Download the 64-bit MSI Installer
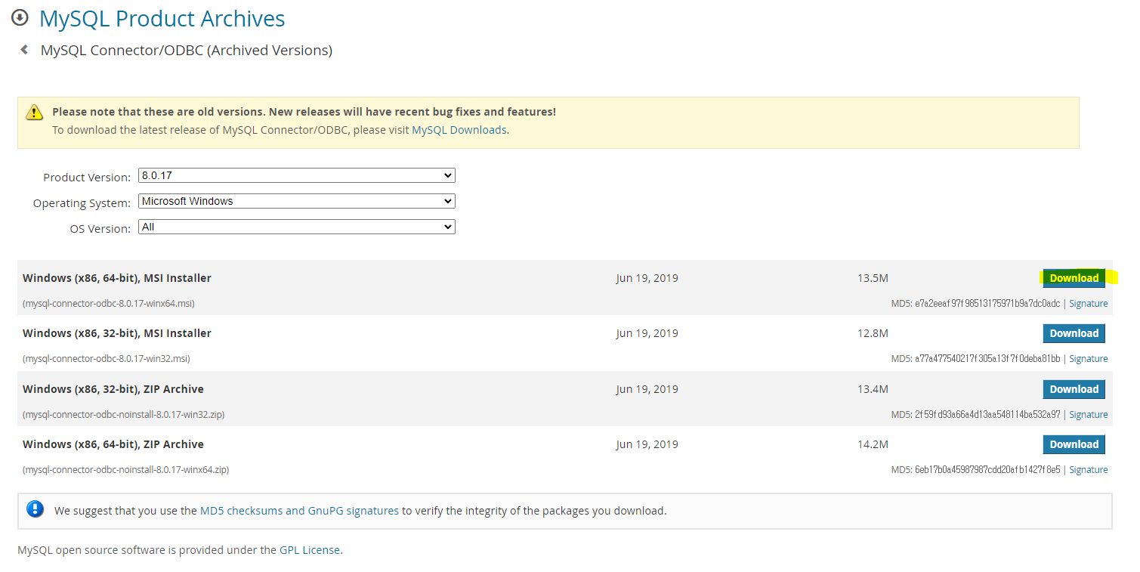This screenshot has height=572, width=1140. point(1074,278)
